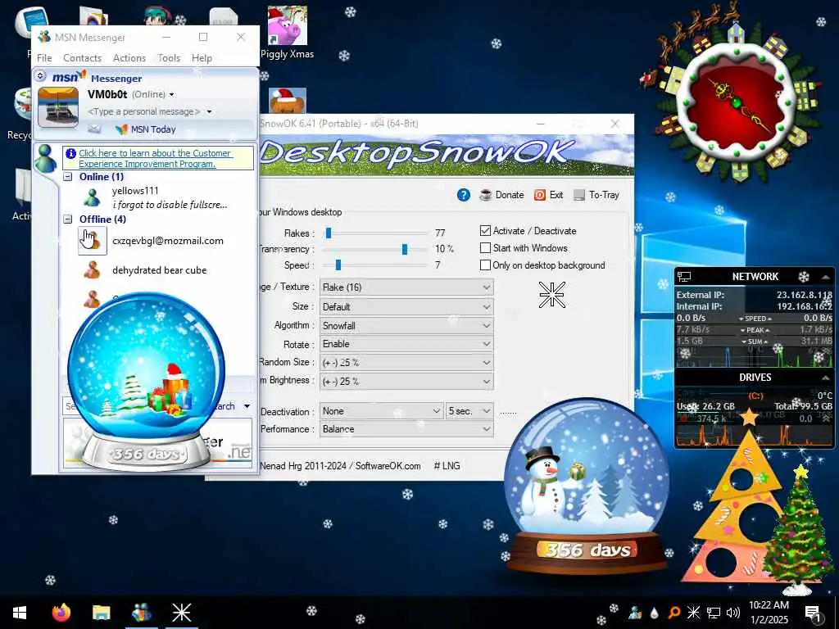
Task: Click Nenad Hrg SoftwareOK.com footer link
Action: pyautogui.click(x=340, y=466)
